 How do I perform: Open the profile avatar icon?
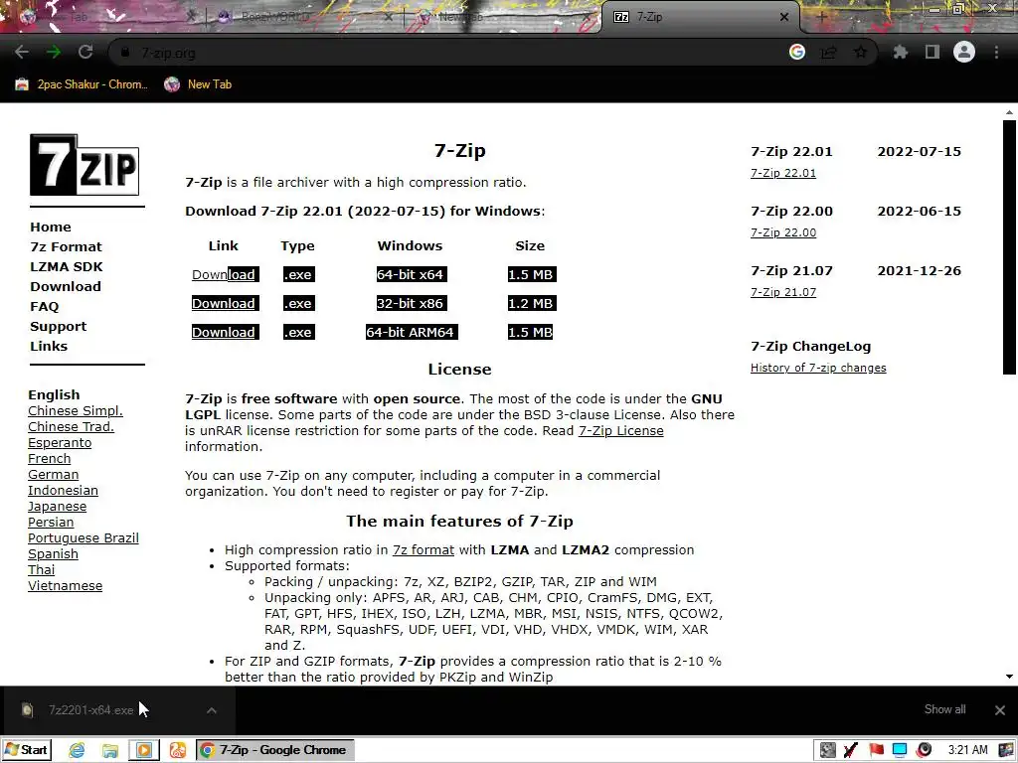pos(964,52)
